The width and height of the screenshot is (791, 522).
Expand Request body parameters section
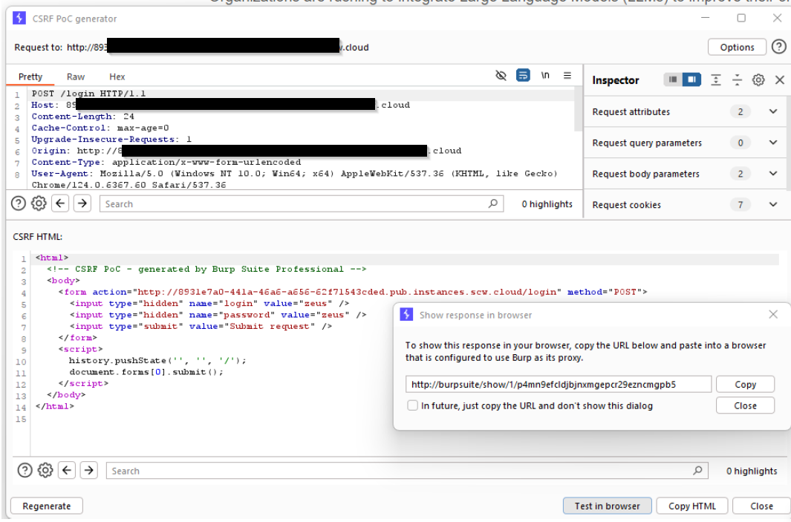click(773, 174)
